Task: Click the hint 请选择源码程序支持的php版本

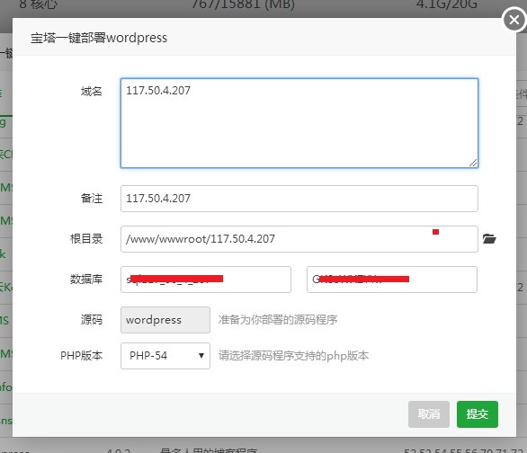Action: (x=294, y=356)
